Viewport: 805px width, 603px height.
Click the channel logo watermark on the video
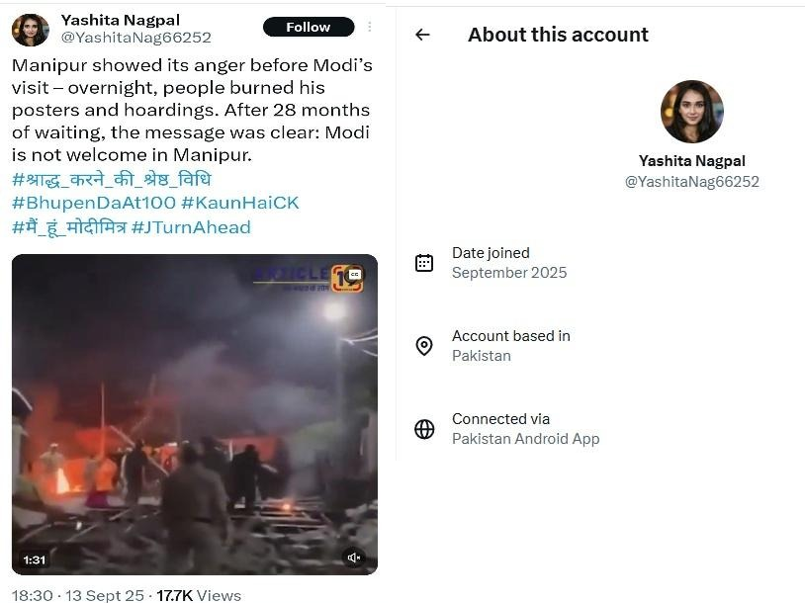coord(346,278)
